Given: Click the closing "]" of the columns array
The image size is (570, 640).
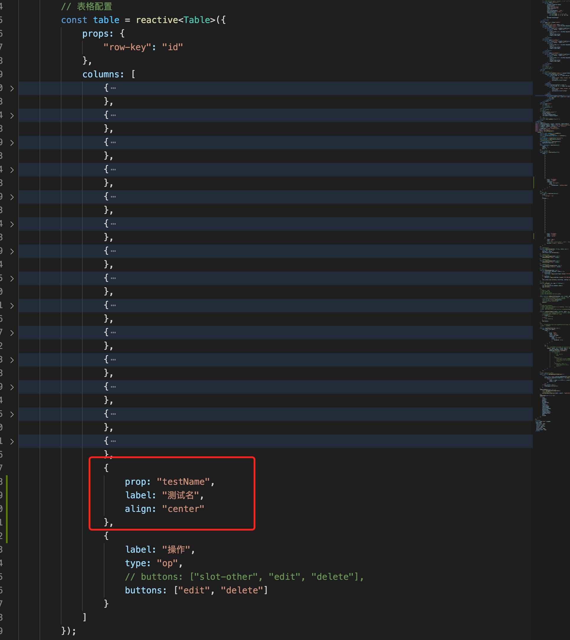Looking at the screenshot, I should [x=85, y=617].
